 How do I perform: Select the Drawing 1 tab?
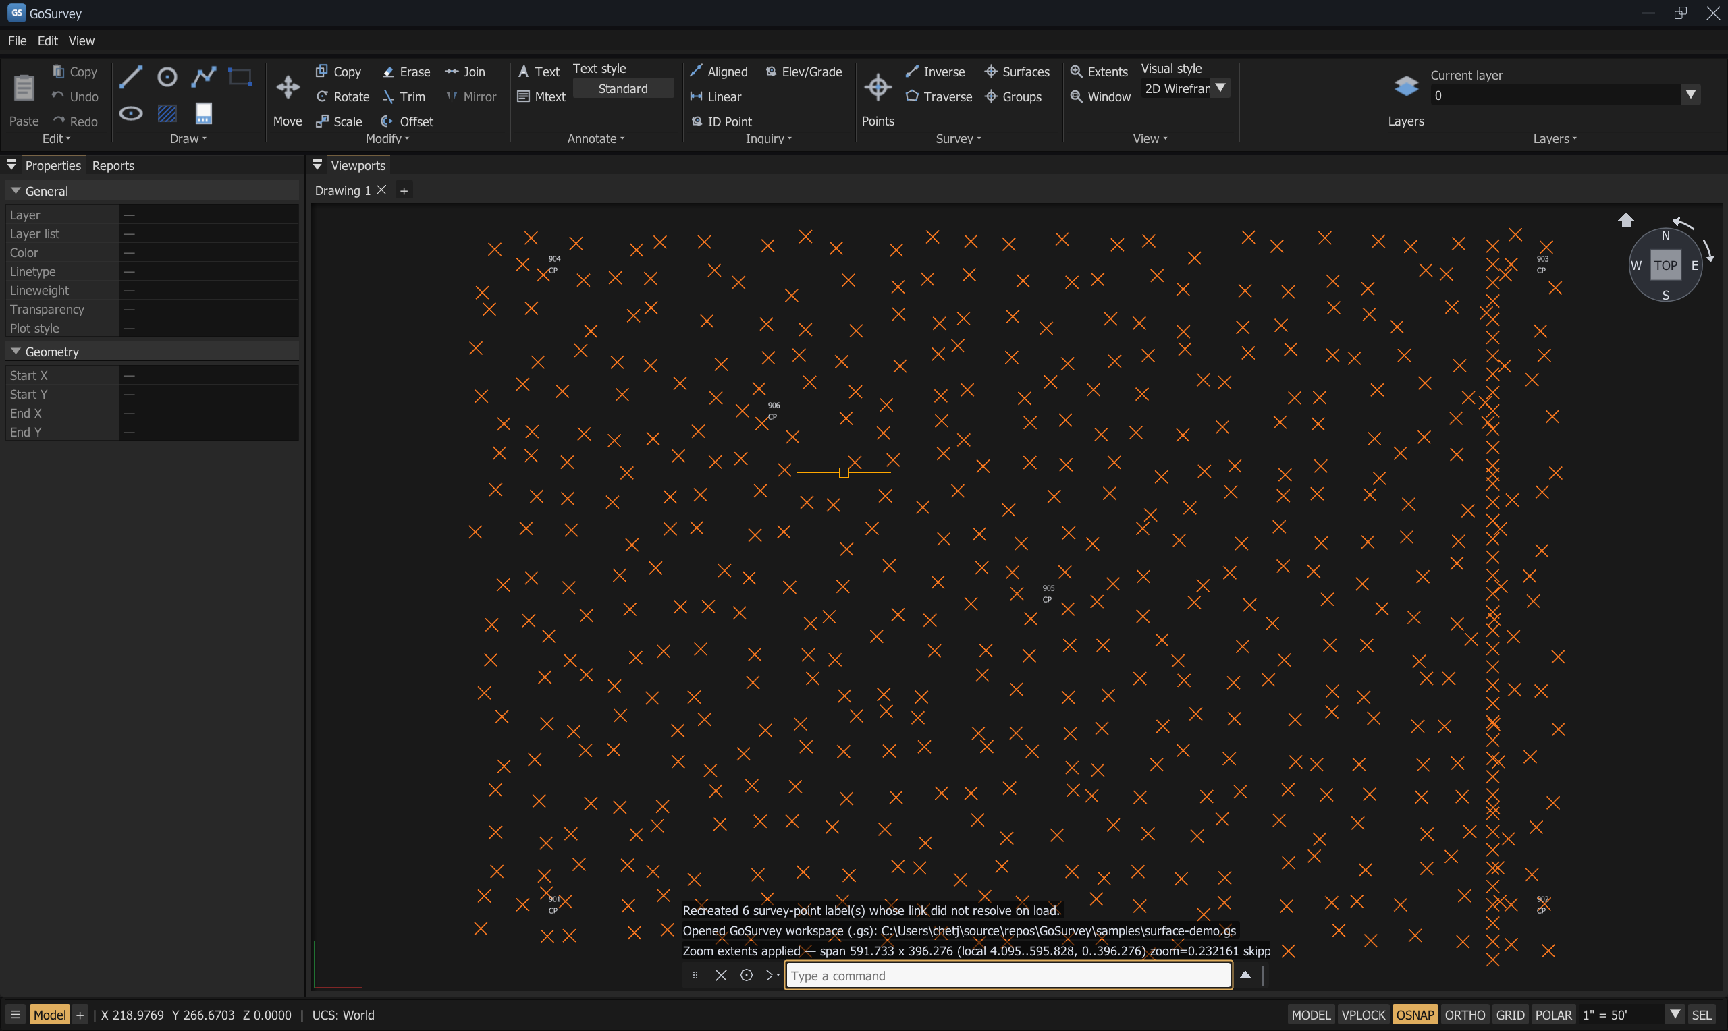(342, 190)
